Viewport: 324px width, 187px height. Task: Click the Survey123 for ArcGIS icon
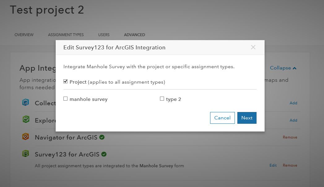tap(25, 153)
